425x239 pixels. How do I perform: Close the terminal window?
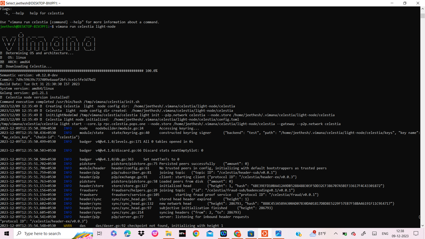pos(418,3)
